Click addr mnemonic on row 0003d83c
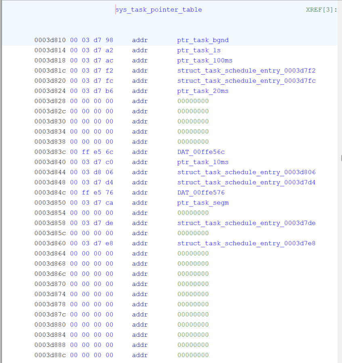Image resolution: width=342 pixels, height=363 pixels. click(140, 152)
